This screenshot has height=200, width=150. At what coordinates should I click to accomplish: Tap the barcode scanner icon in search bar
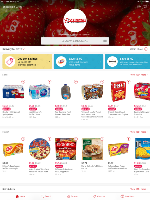pyautogui.click(x=105, y=41)
